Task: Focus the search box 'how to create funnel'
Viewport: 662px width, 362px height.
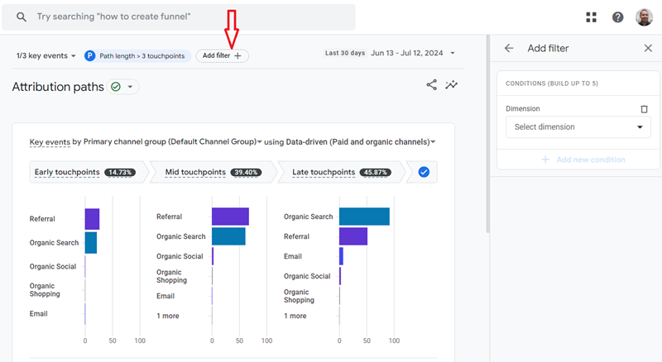Action: pyautogui.click(x=179, y=17)
